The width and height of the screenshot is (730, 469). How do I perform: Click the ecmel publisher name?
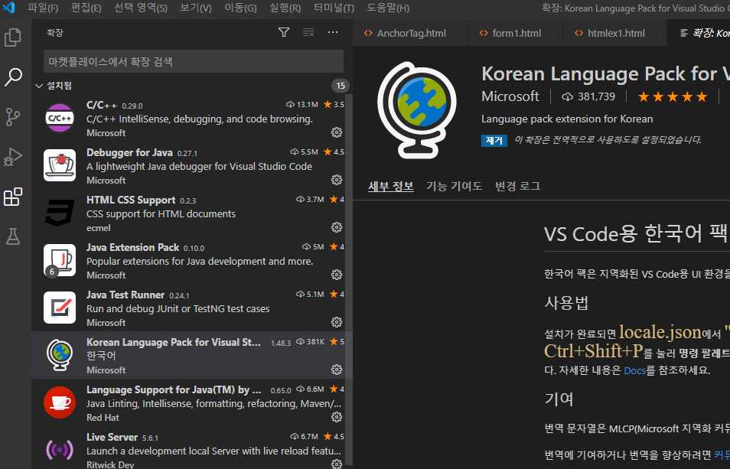coord(98,228)
